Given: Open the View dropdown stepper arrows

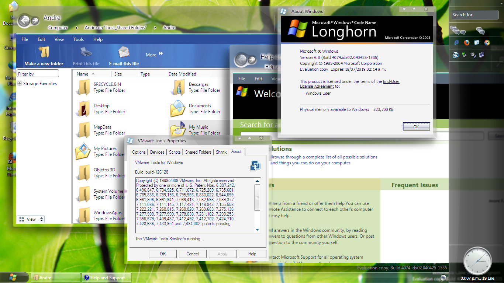Looking at the screenshot, I should click(41, 219).
